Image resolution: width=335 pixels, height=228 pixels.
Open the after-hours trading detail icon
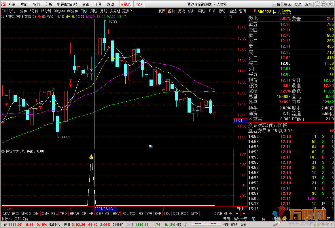point(332,131)
